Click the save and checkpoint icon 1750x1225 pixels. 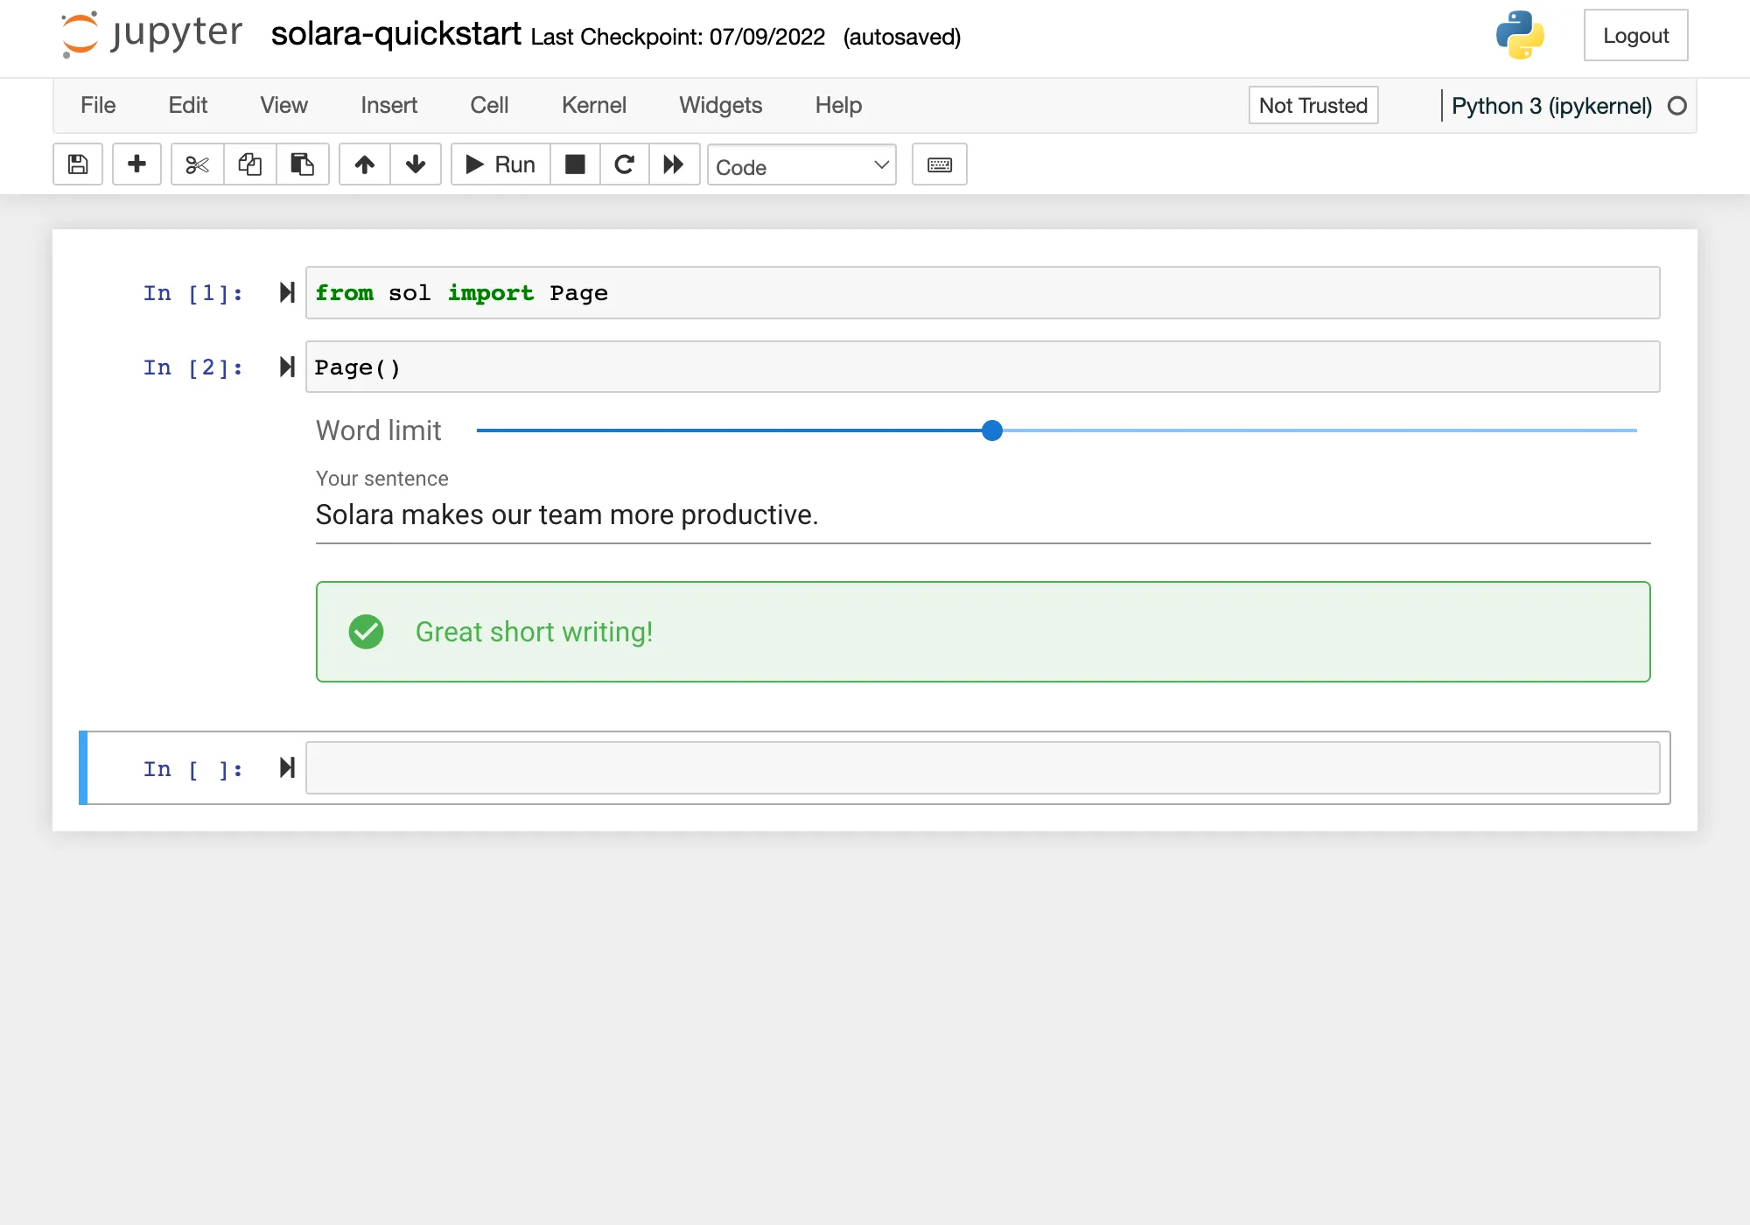78,164
